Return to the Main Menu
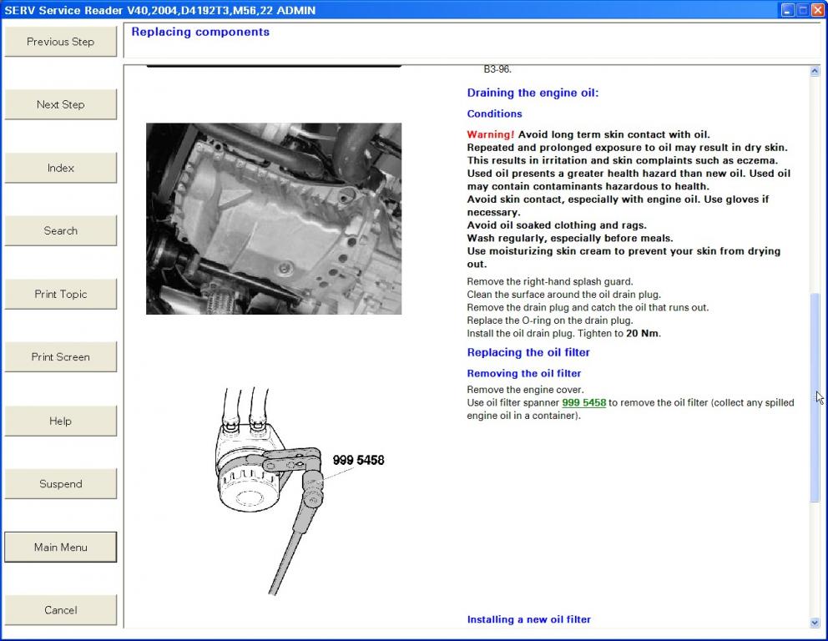 pos(61,547)
